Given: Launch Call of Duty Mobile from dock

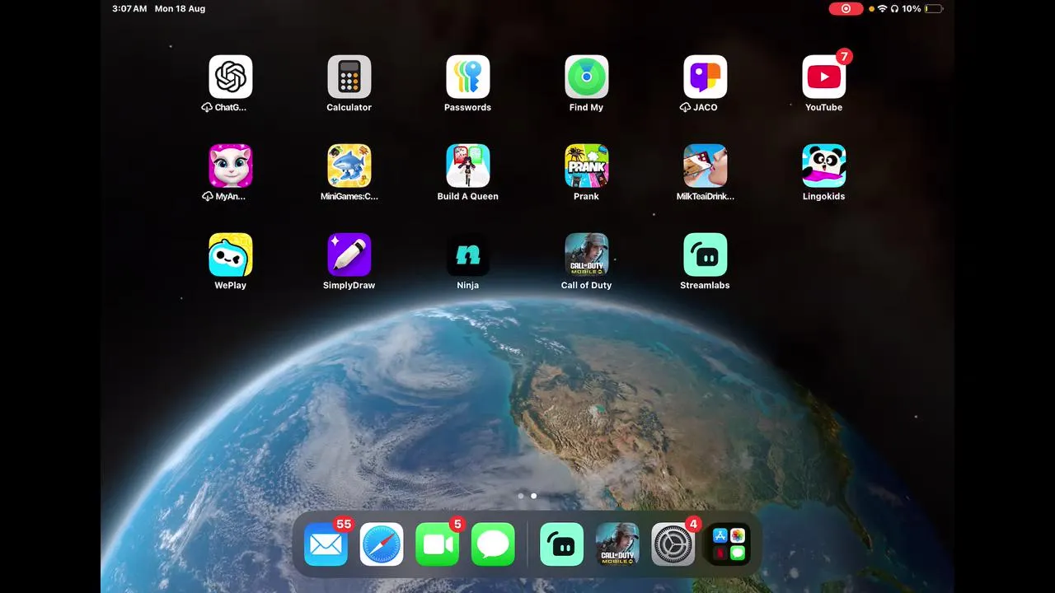Looking at the screenshot, I should [x=617, y=544].
